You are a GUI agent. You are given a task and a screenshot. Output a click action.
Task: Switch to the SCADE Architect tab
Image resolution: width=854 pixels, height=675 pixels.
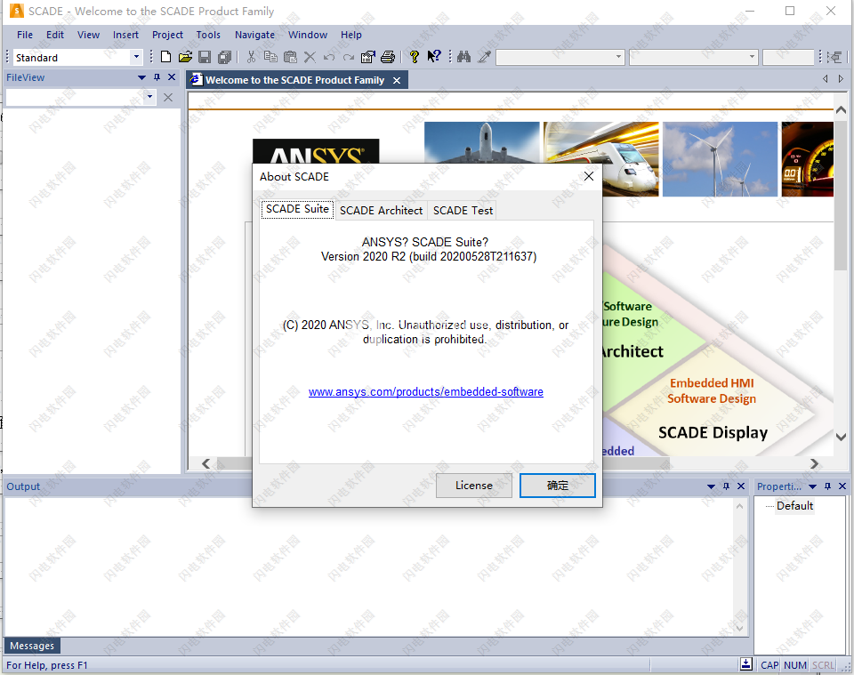click(382, 211)
